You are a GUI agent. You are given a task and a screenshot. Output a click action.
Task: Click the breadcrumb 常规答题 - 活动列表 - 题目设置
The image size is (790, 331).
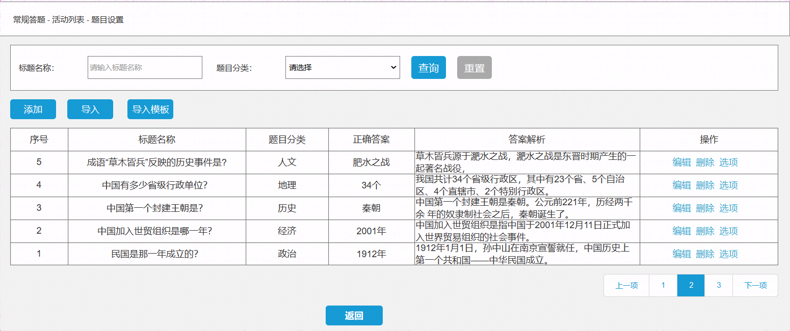tap(68, 20)
